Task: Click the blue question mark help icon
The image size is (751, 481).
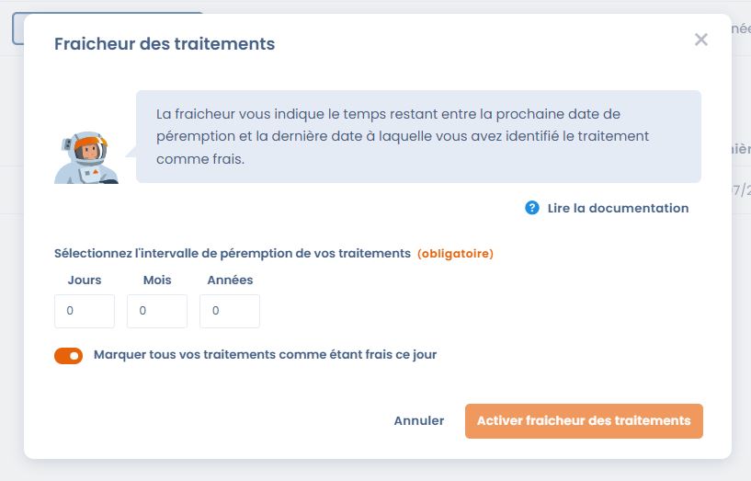Action: point(532,208)
